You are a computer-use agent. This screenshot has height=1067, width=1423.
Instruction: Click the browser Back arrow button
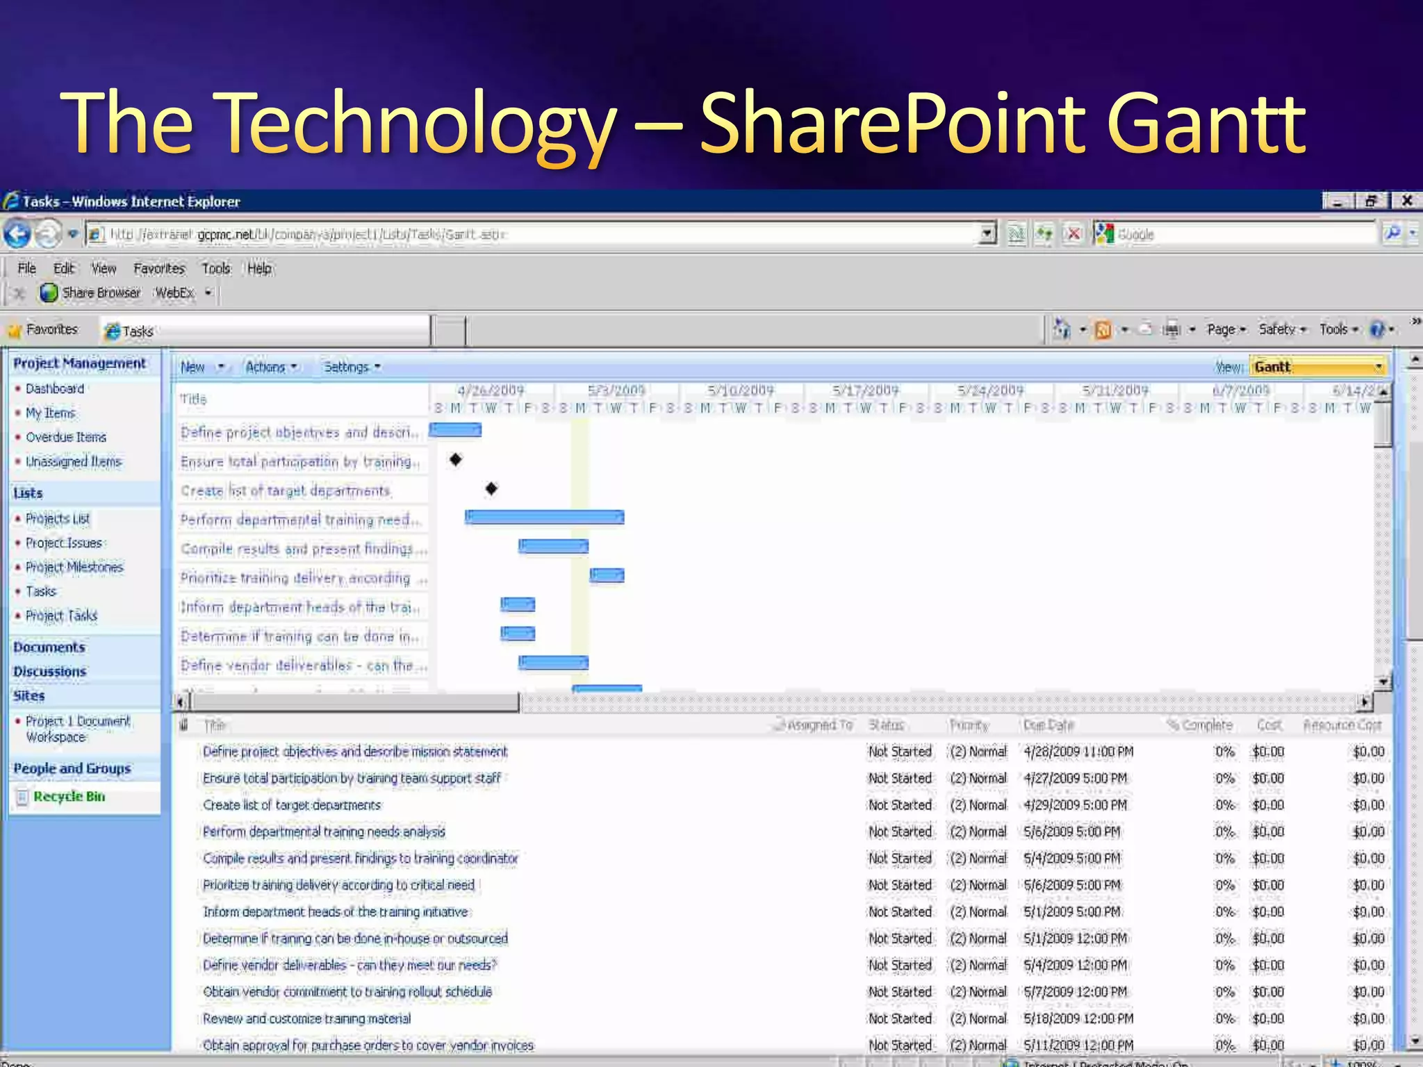[x=17, y=234]
